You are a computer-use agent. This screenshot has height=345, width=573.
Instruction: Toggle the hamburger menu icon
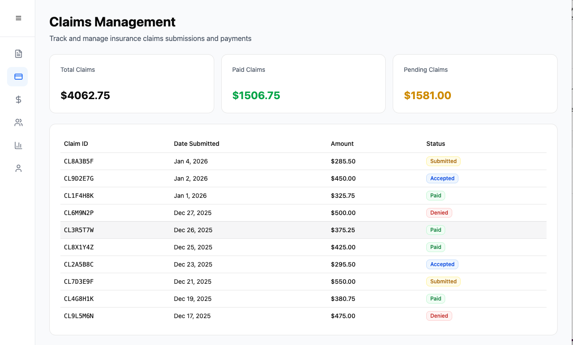pyautogui.click(x=18, y=18)
